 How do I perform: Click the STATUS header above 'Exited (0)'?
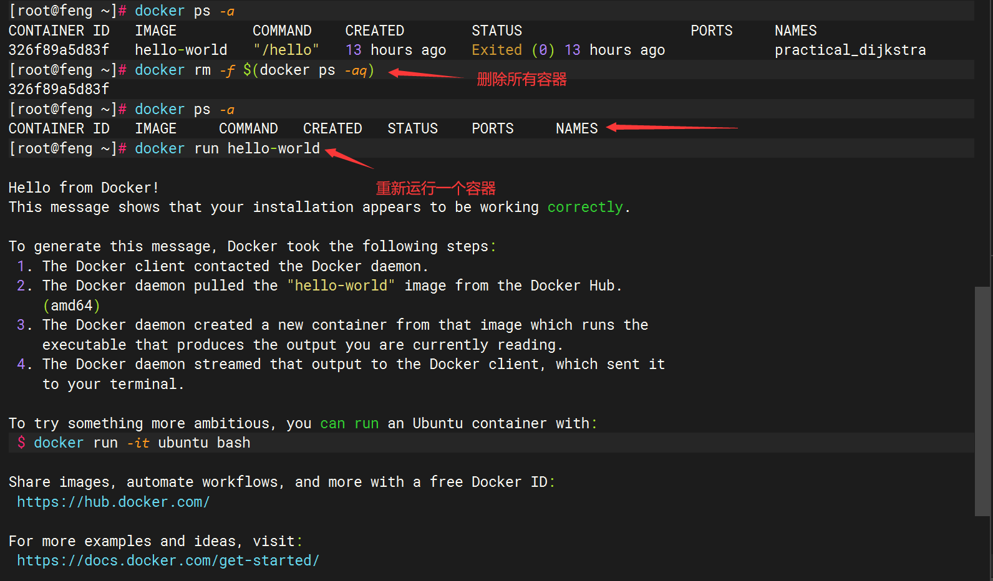pos(496,31)
